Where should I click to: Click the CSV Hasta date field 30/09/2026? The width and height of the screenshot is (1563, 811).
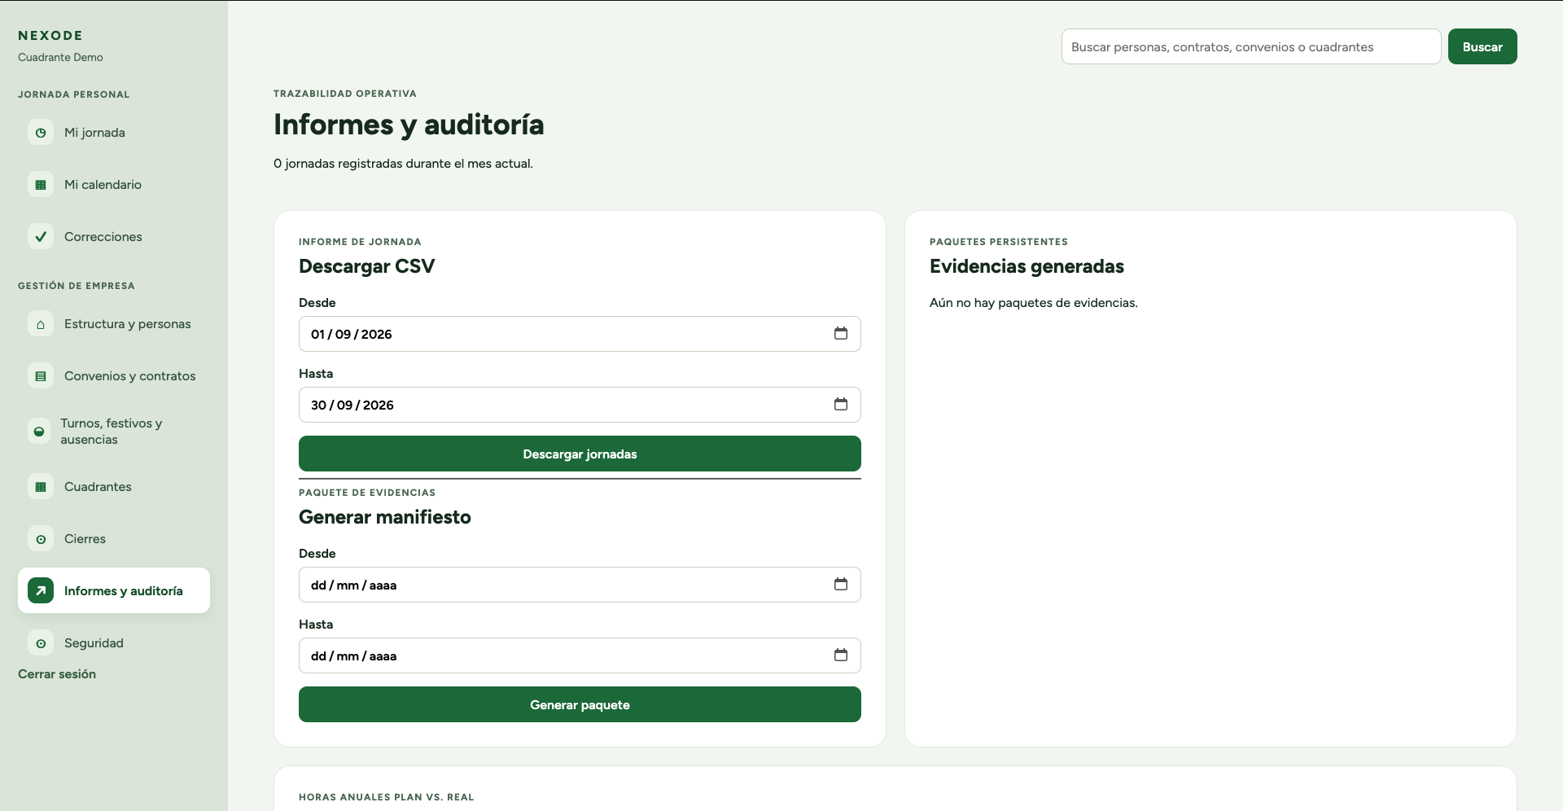[x=580, y=405]
